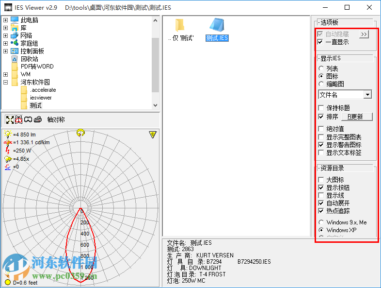The height and width of the screenshot is (288, 381).
Task: Select the 测试.IES file icon
Action: click(x=217, y=25)
